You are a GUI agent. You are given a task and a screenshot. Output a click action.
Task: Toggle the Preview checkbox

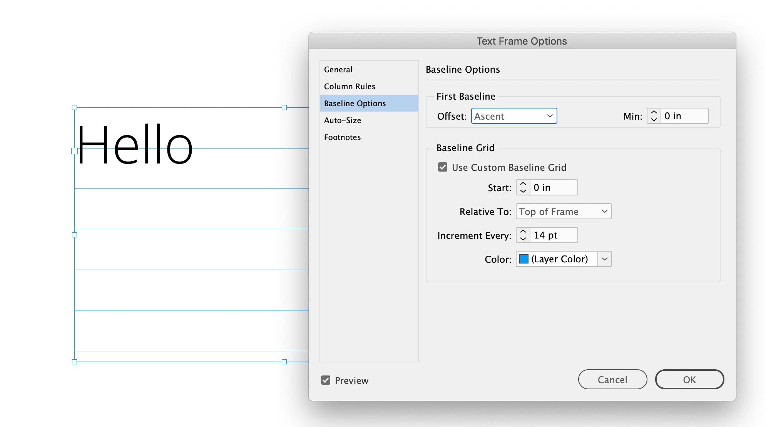click(x=326, y=380)
